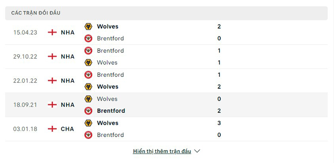Viewport: 334px width, 163px height.
Task: Click the 18.09.21 match date
Action: pos(25,105)
